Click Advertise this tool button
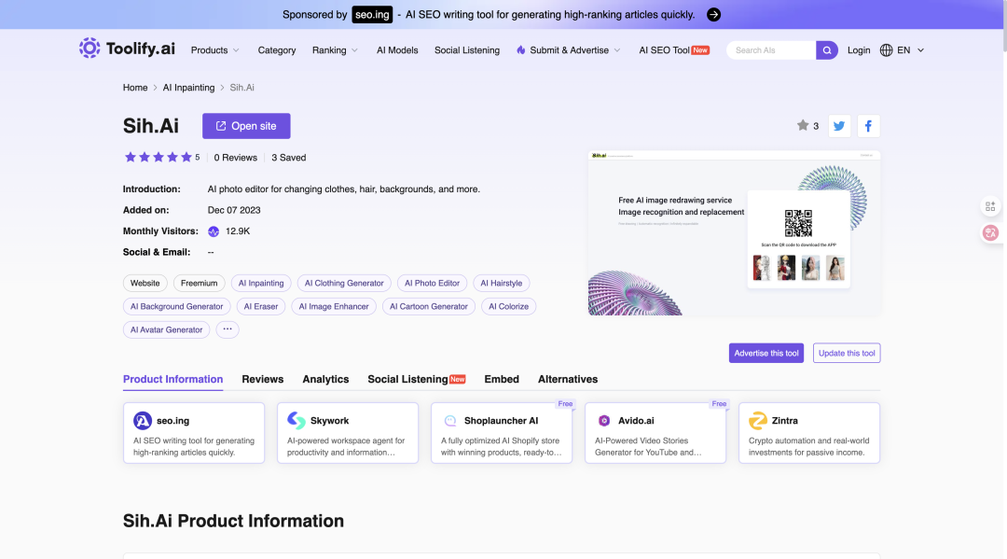The image size is (1007, 559). point(766,353)
